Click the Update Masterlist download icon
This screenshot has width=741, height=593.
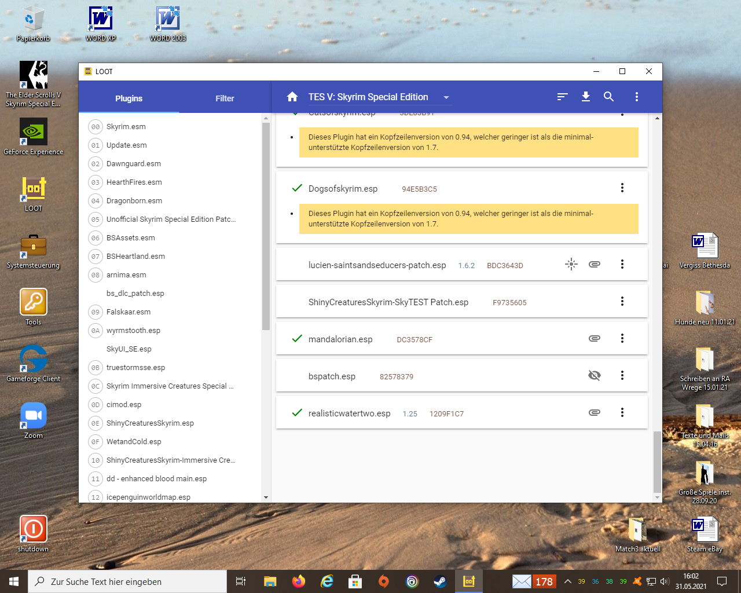pos(586,97)
